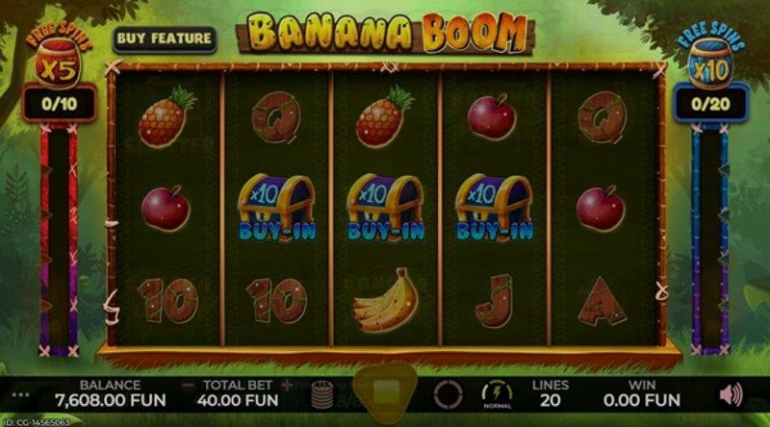
Task: Increase total bet with plus button
Action: click(x=287, y=386)
